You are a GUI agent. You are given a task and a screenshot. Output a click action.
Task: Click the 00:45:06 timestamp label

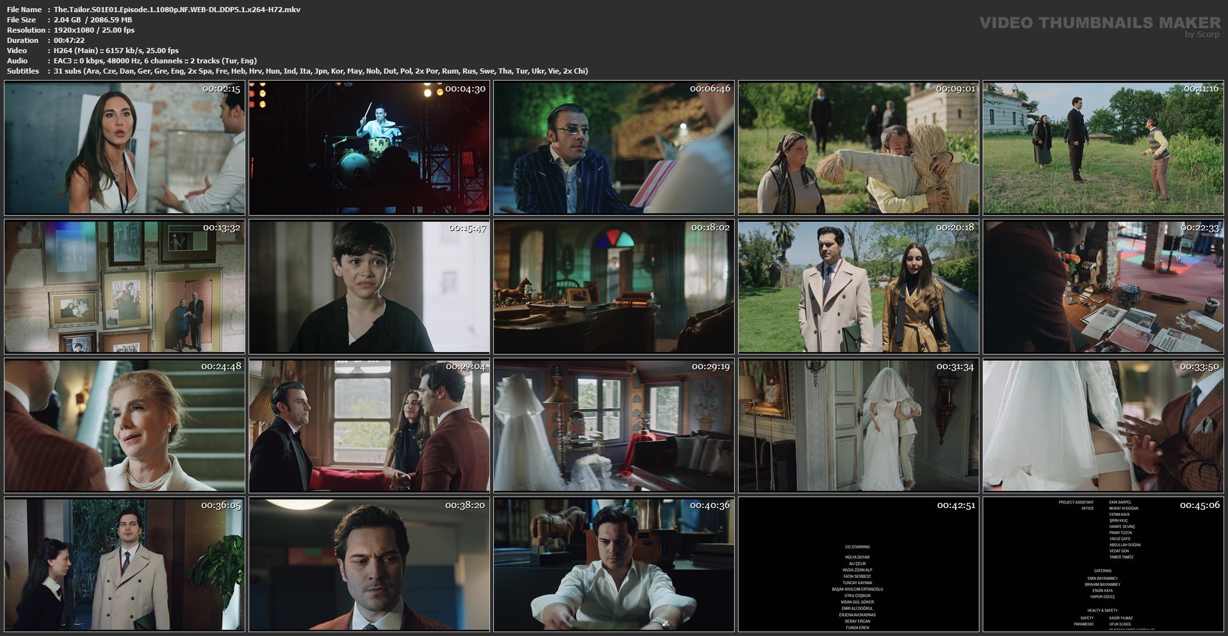pos(1200,505)
